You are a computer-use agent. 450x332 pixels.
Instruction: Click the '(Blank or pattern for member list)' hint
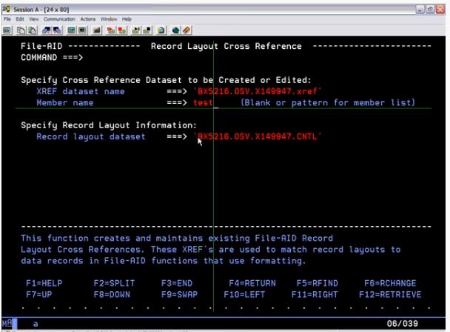point(328,102)
